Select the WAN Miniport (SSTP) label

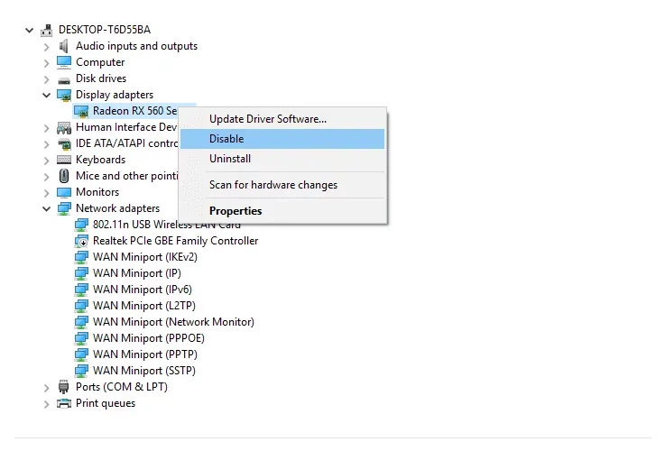tap(144, 371)
